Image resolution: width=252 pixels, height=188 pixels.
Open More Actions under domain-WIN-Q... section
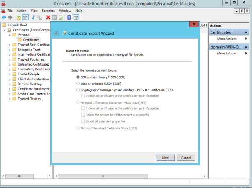coord(227,53)
